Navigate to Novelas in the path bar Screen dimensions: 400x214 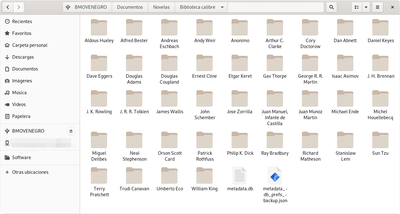(x=161, y=7)
